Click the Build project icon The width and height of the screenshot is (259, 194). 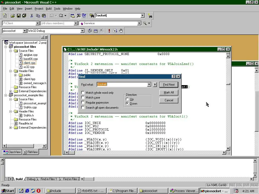click(96, 31)
